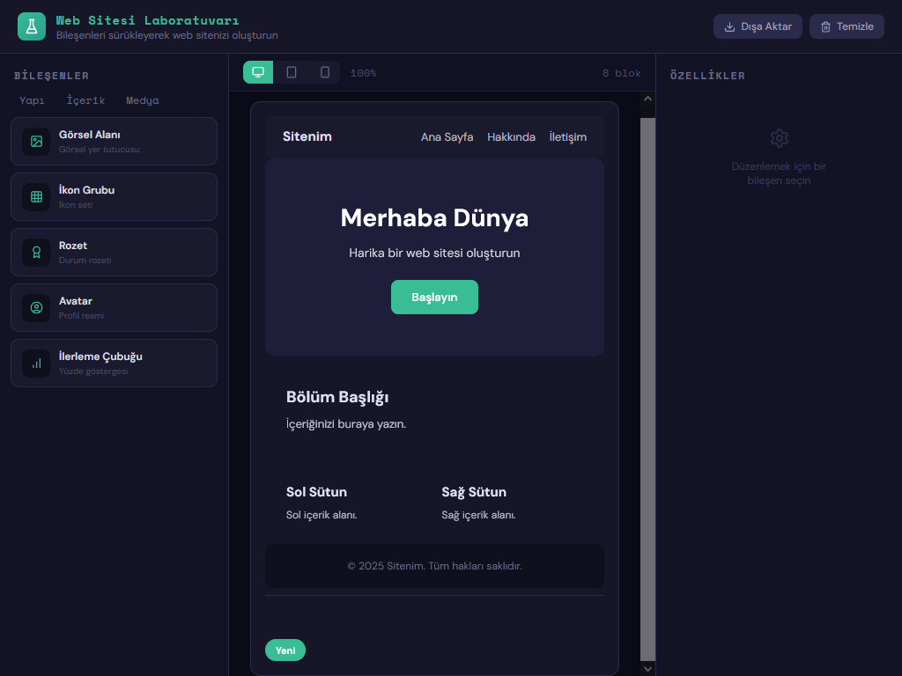
Task: Click the green Yeni badge
Action: pos(285,650)
